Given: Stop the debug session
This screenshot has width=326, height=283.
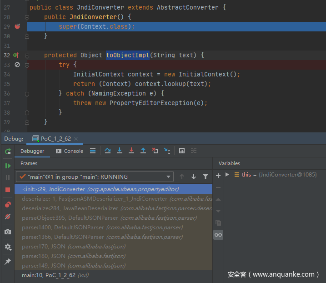Looking at the screenshot, I should pyautogui.click(x=8, y=190).
